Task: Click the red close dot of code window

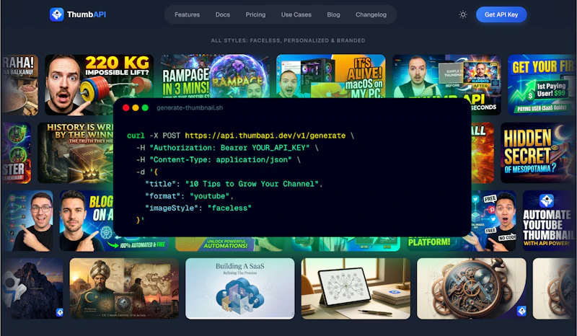Action: [125, 107]
